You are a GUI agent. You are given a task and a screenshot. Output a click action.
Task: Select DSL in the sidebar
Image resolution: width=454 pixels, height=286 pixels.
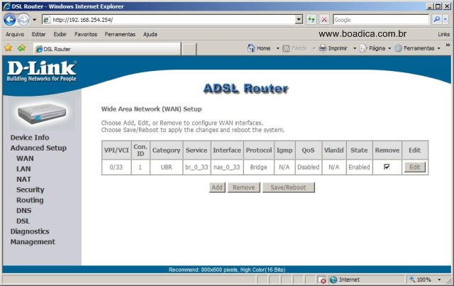coord(23,221)
